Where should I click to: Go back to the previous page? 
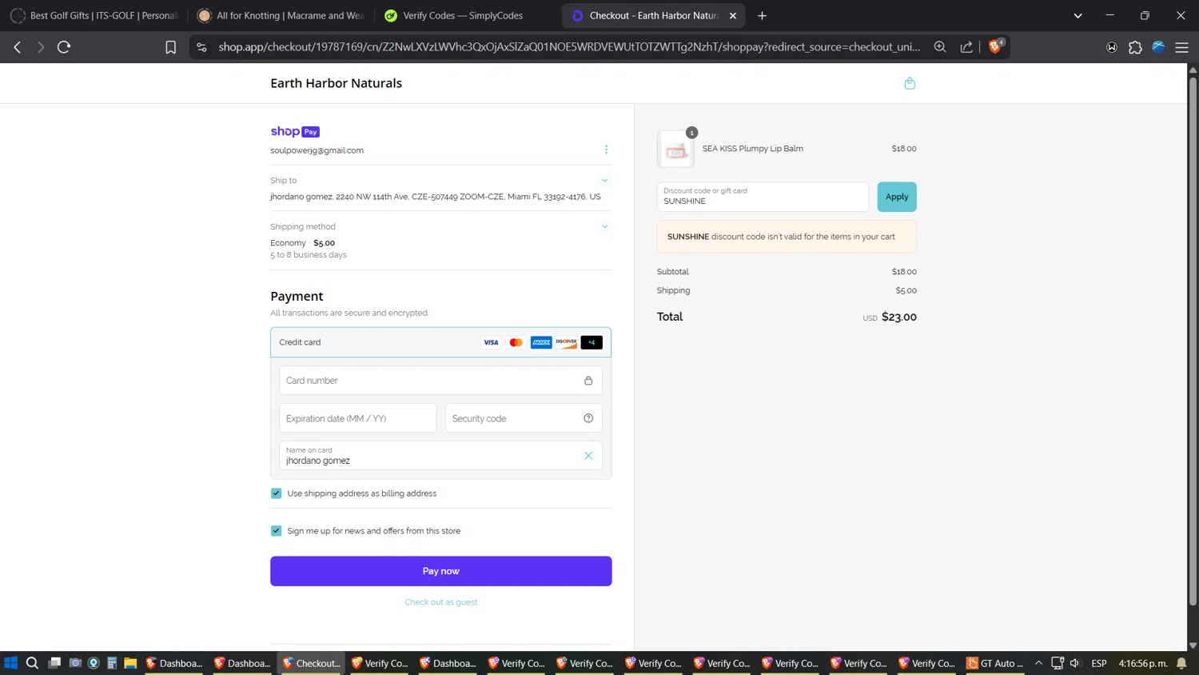pyautogui.click(x=18, y=47)
